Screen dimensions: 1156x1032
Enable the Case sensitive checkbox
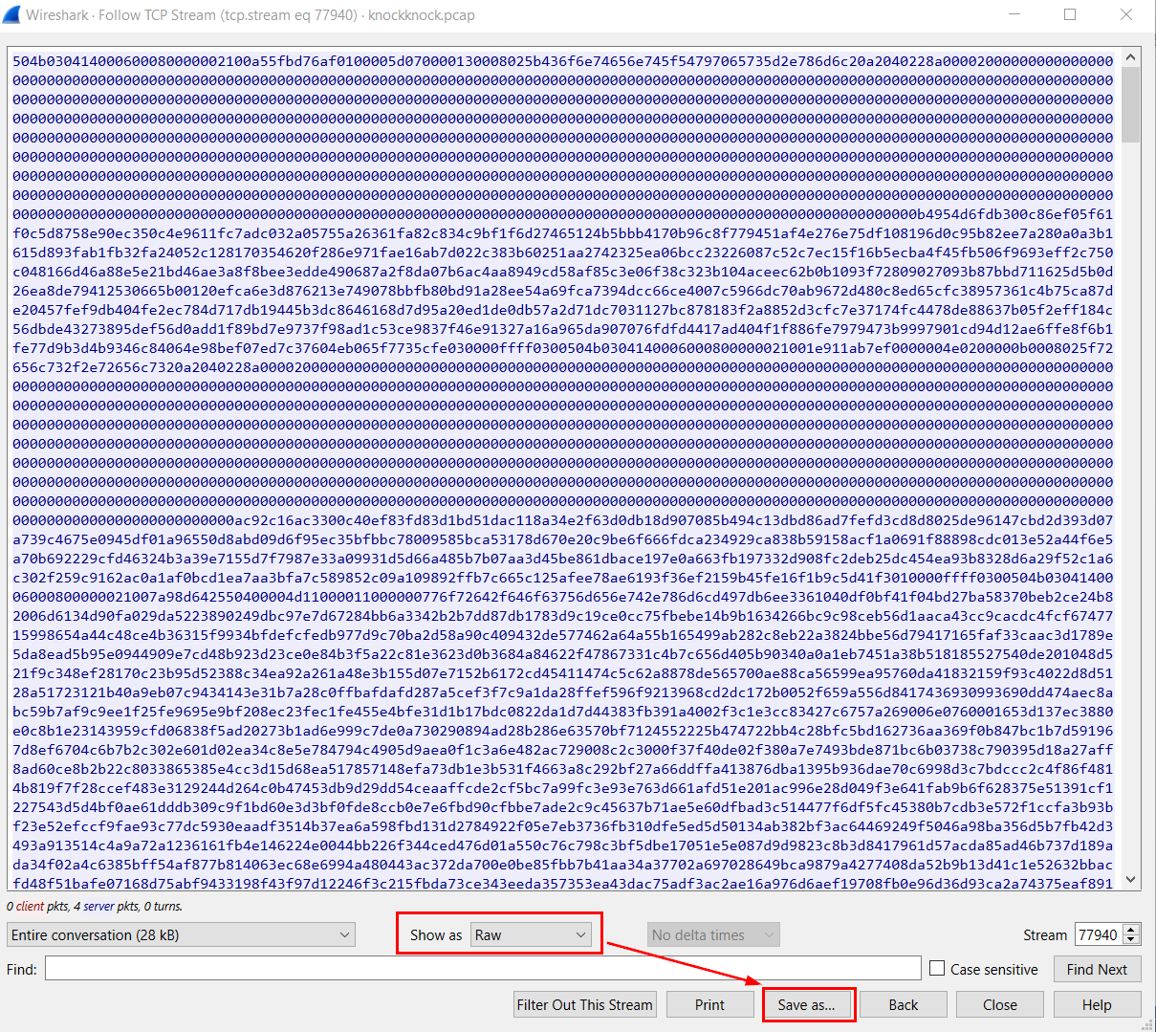[x=936, y=969]
